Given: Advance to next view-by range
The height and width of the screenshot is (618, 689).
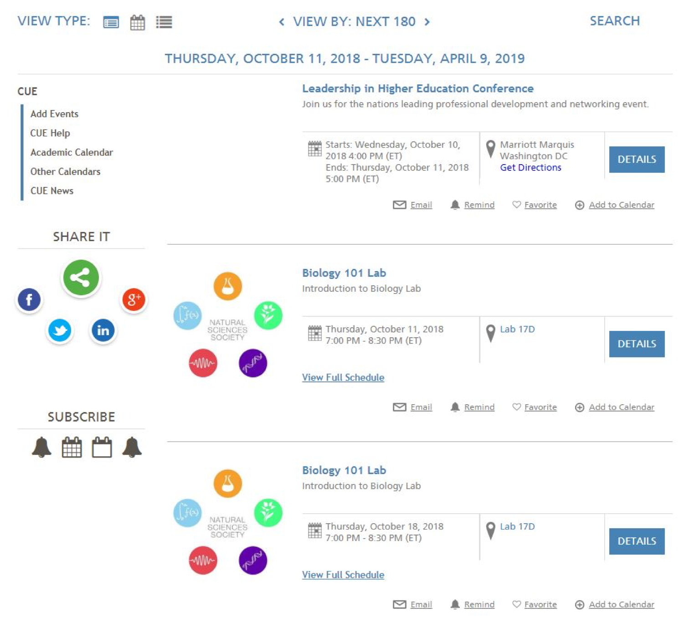Looking at the screenshot, I should coord(427,22).
